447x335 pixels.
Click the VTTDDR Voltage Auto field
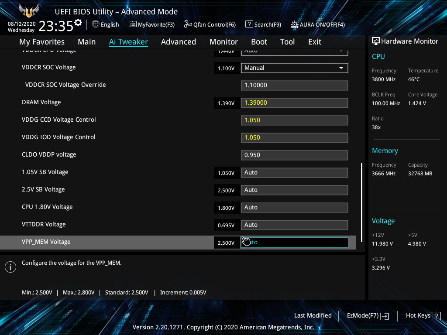coord(295,225)
